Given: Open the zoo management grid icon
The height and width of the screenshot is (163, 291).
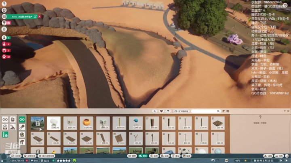Looking at the screenshot, I should pyautogui.click(x=4, y=17).
